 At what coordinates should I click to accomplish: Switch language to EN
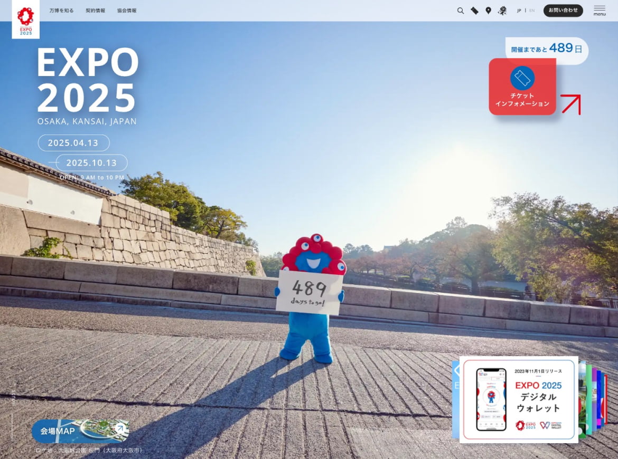(532, 11)
